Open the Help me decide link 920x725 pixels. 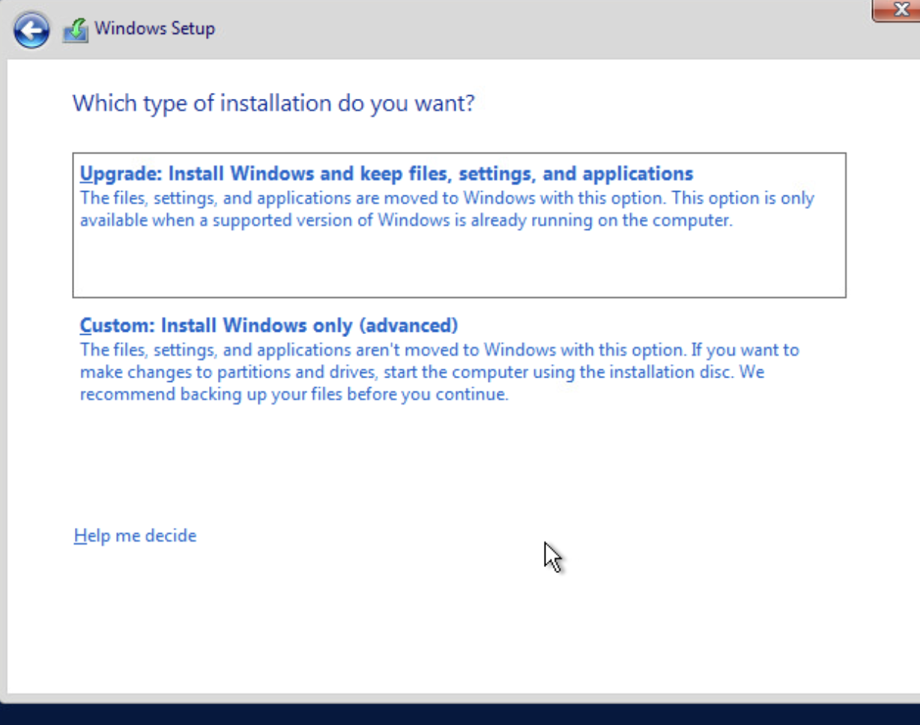[135, 536]
